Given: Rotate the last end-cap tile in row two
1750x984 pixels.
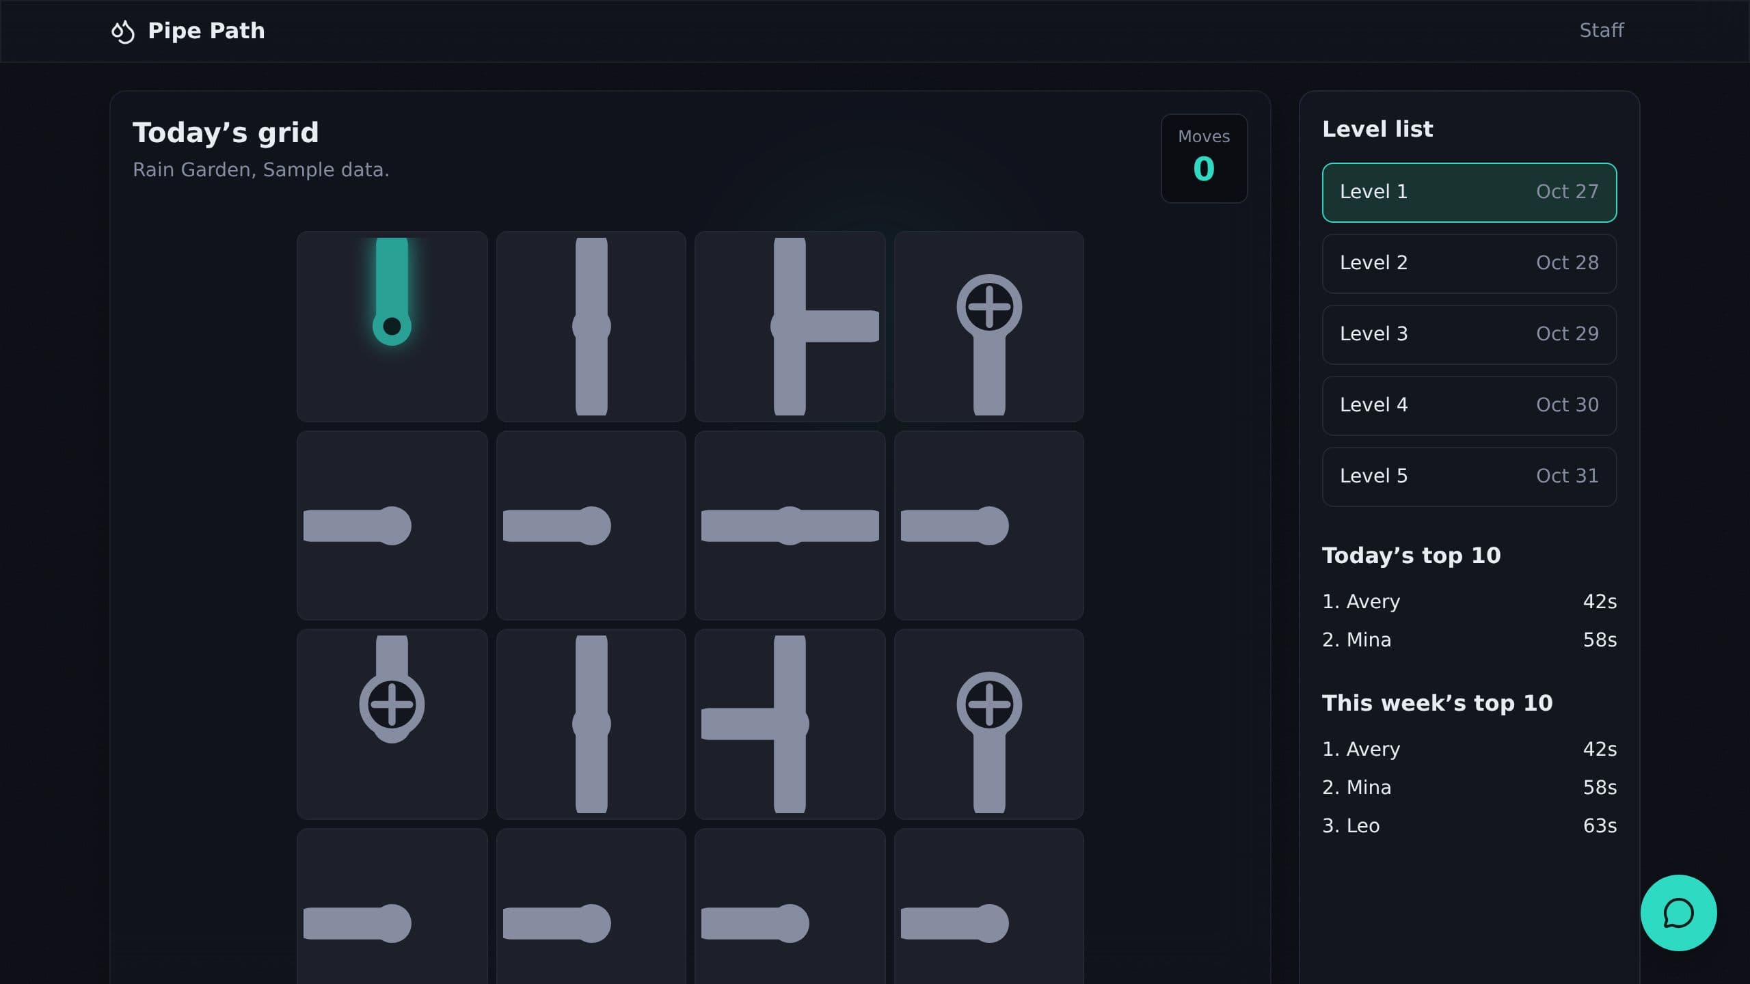Looking at the screenshot, I should click(x=989, y=525).
